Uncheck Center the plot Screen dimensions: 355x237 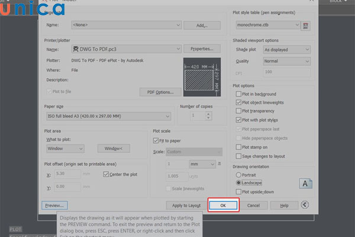[x=106, y=174]
